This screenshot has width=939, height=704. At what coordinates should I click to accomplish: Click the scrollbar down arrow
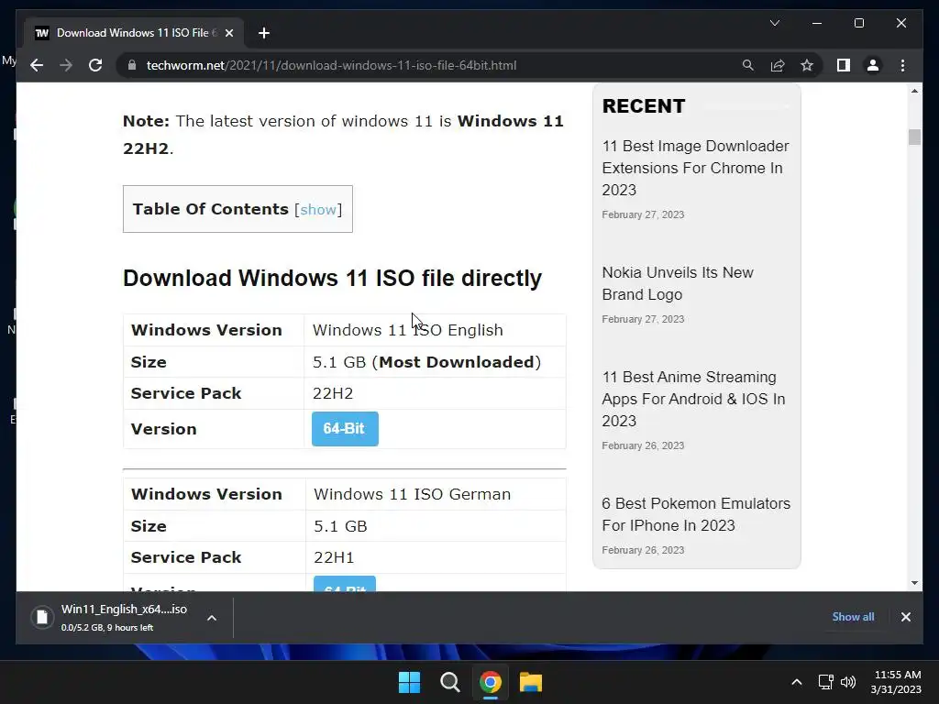click(x=914, y=582)
